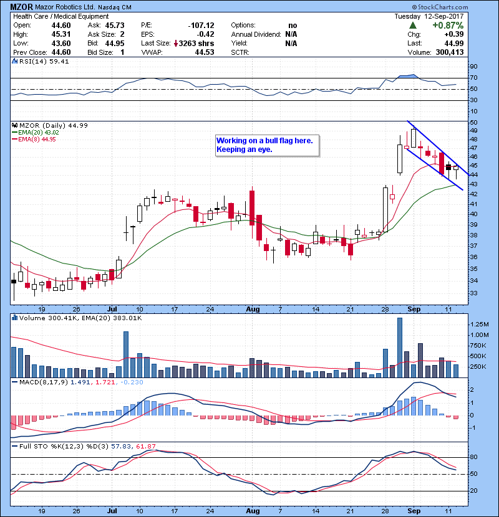
Task: Click the 750K volume axis label
Action: pos(478,346)
